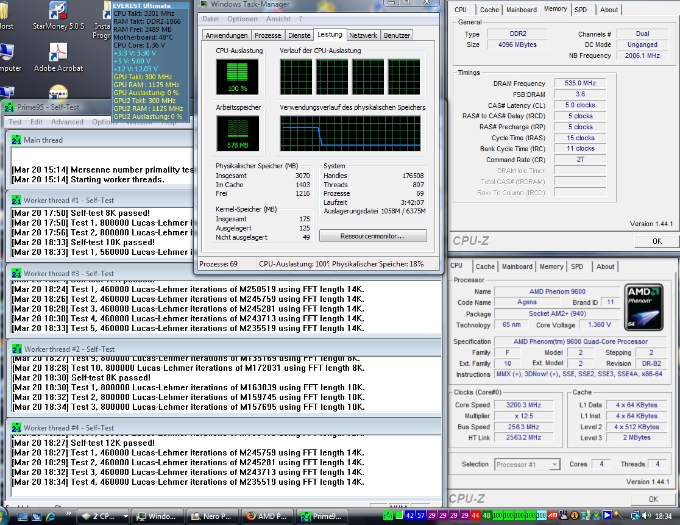Image resolution: width=680 pixels, height=525 pixels.
Task: Open the ATI tray icon
Action: click(x=553, y=515)
